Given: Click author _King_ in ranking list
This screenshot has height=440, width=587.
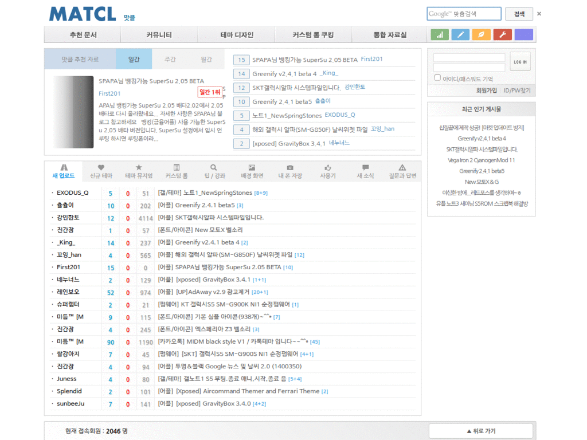Looking at the screenshot, I should pos(328,73).
